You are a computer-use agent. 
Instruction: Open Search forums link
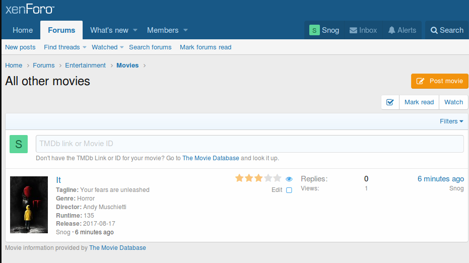150,47
